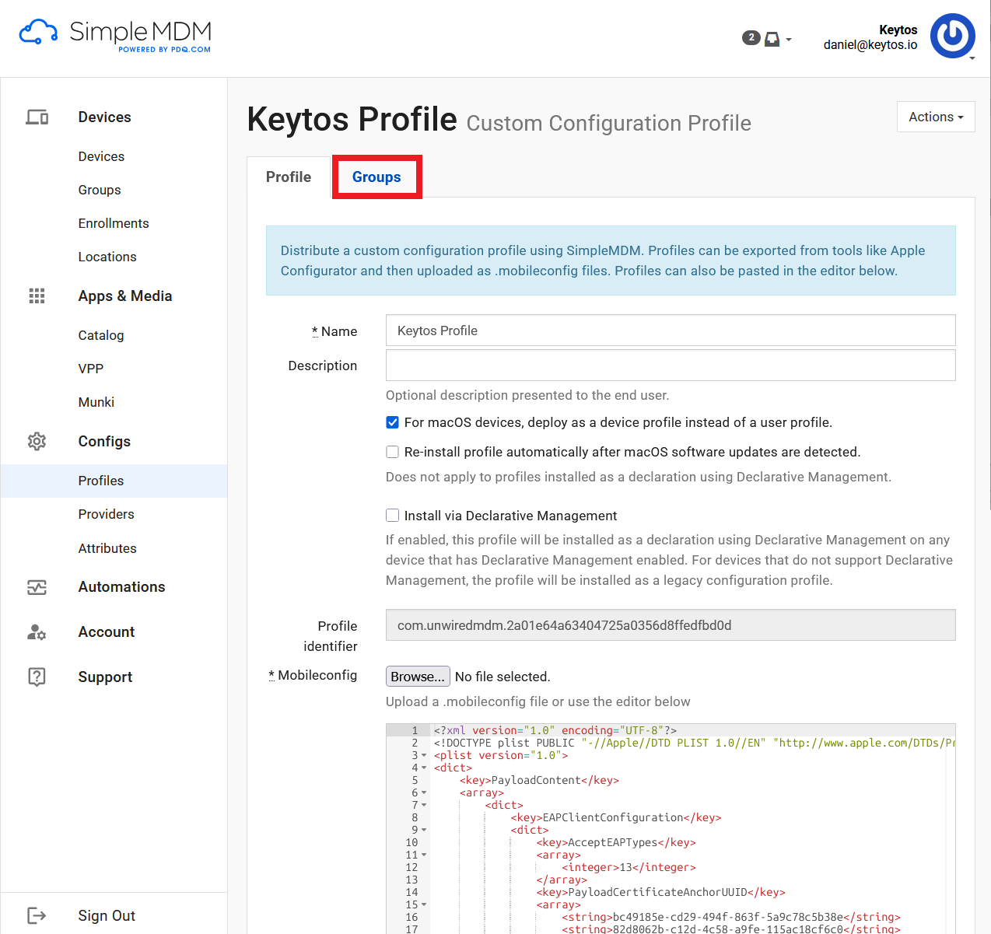Open Groups in the sidebar
This screenshot has width=991, height=934.
point(100,191)
